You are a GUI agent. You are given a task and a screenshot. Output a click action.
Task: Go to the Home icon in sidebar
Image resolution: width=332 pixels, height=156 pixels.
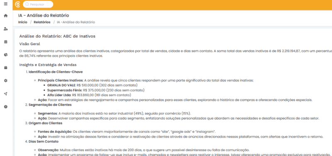(x=6, y=15)
